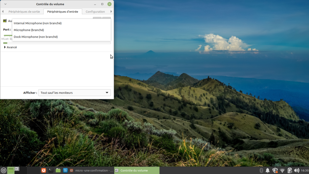Screen dimensions: 309x174
Task: Choose Microphone (branché) from port list
Action: (x=29, y=30)
